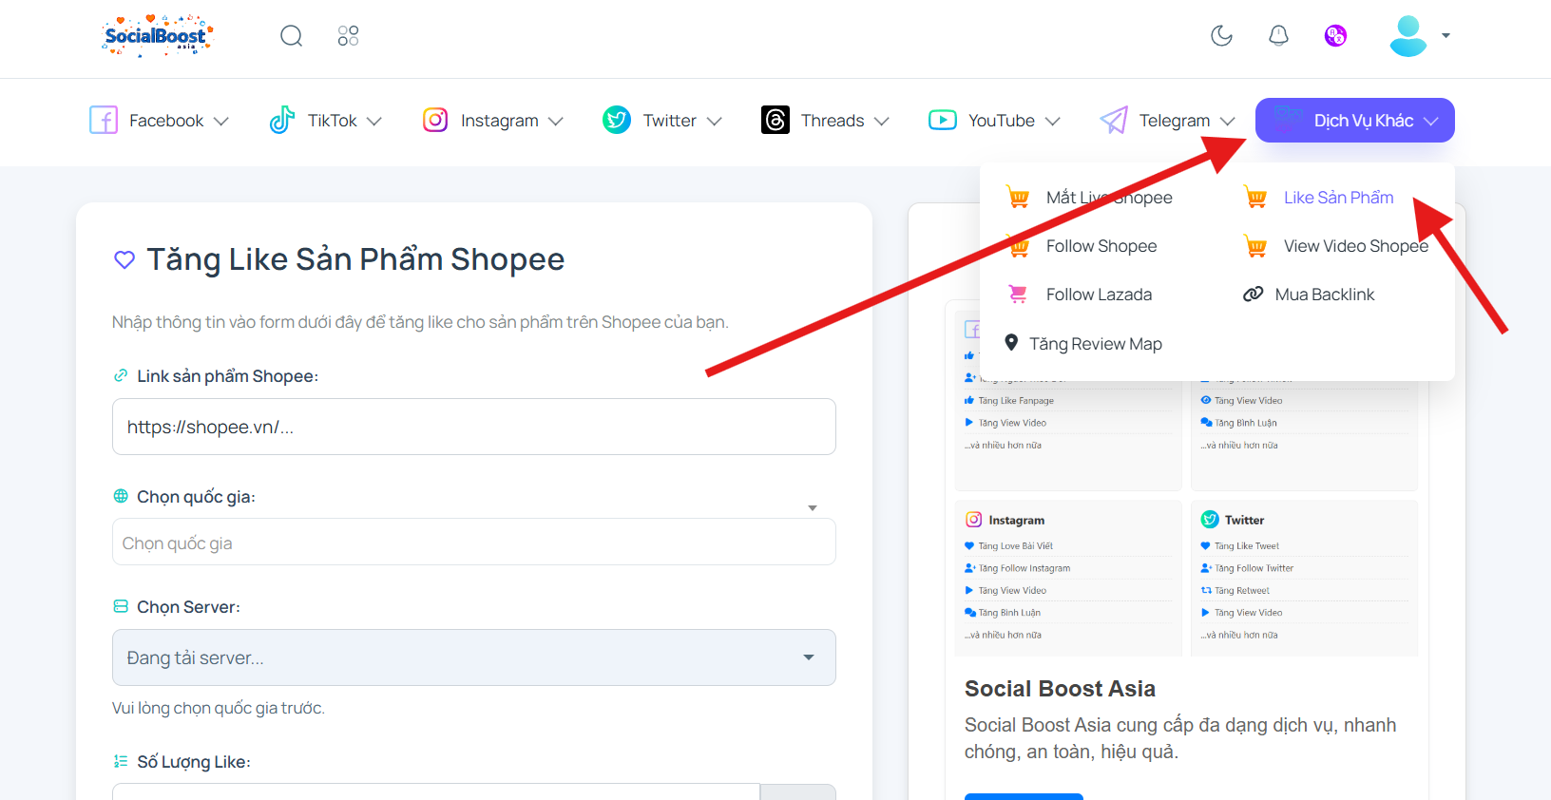Expand the Threads menu chevron
This screenshot has width=1551, height=800.
[x=882, y=122]
